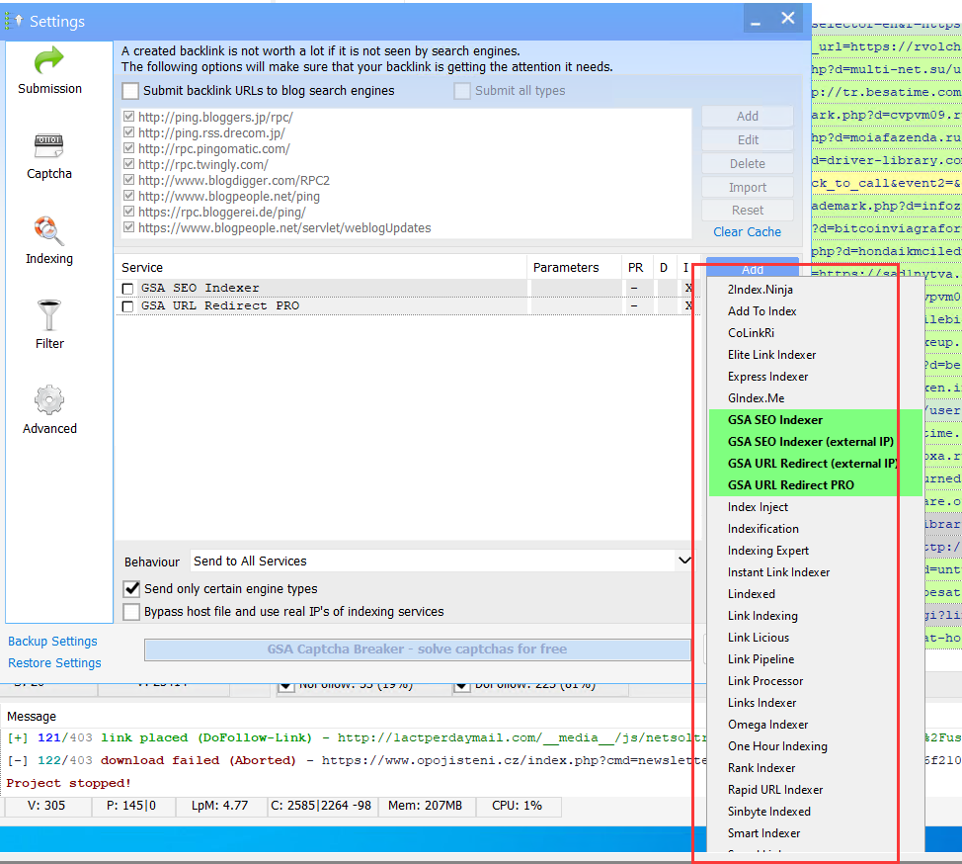This screenshot has height=864, width=962.
Task: Click the Backup Settings link
Action: coord(52,641)
